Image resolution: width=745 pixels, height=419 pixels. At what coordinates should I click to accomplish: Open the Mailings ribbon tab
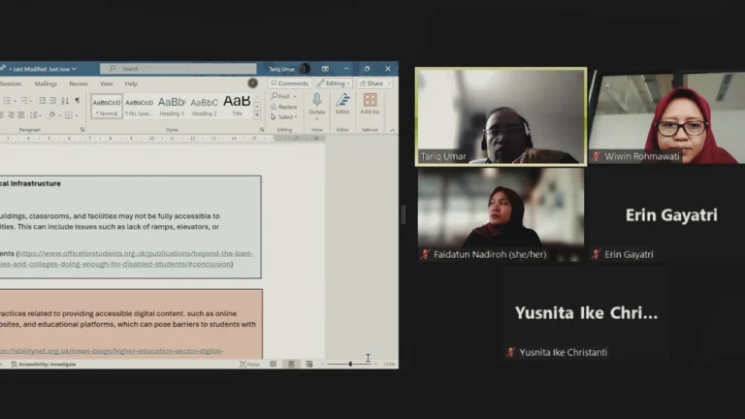click(x=46, y=83)
